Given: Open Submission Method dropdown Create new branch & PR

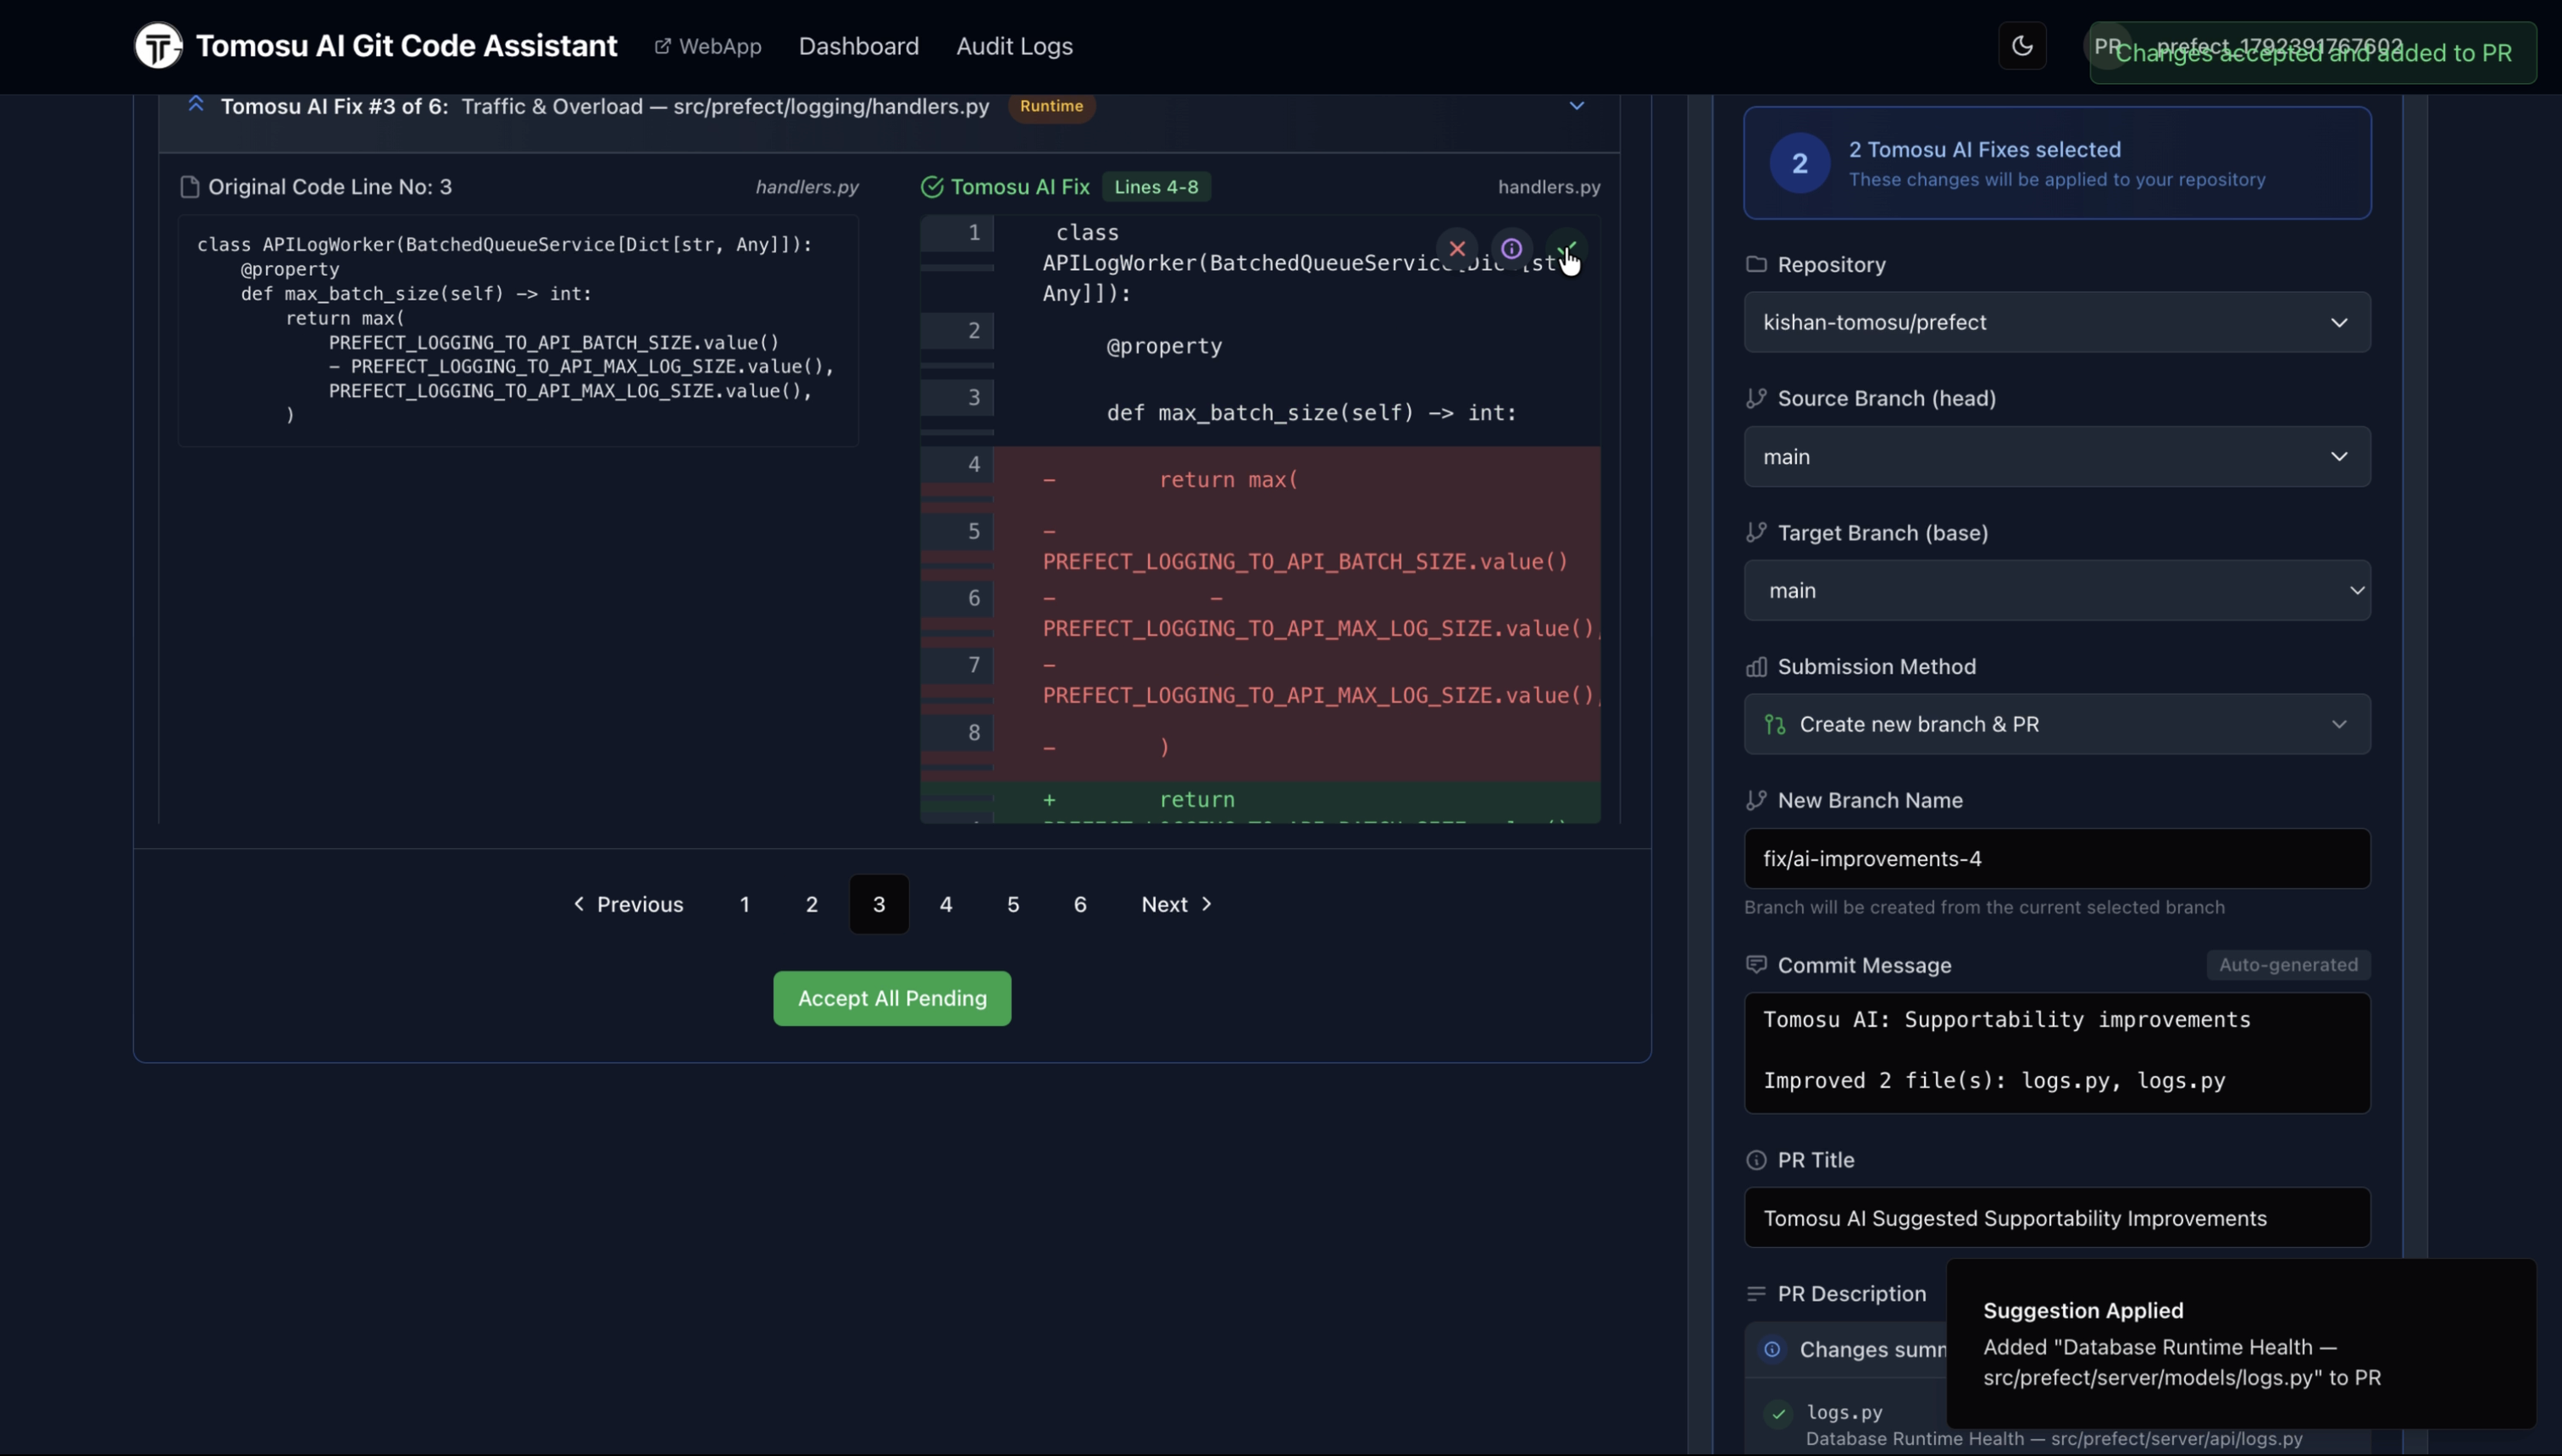Looking at the screenshot, I should [2056, 724].
